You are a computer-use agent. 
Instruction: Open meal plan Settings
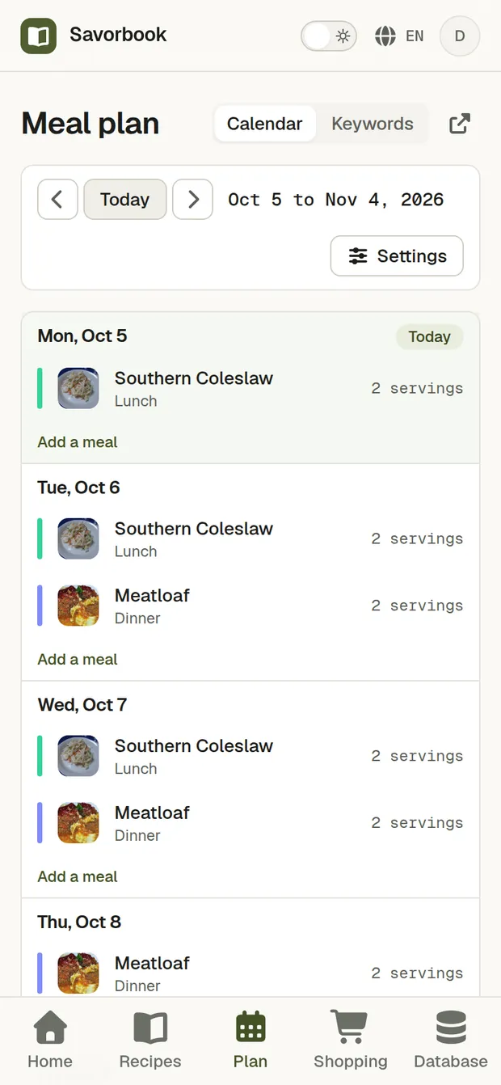(x=397, y=256)
